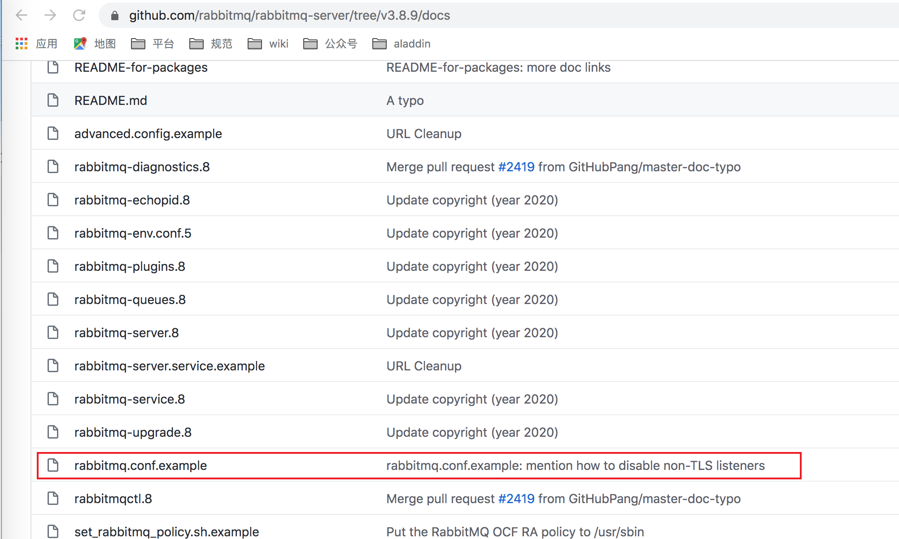899x539 pixels.
Task: Click file icon beside rabbitmq.conf.example
Action: point(53,465)
